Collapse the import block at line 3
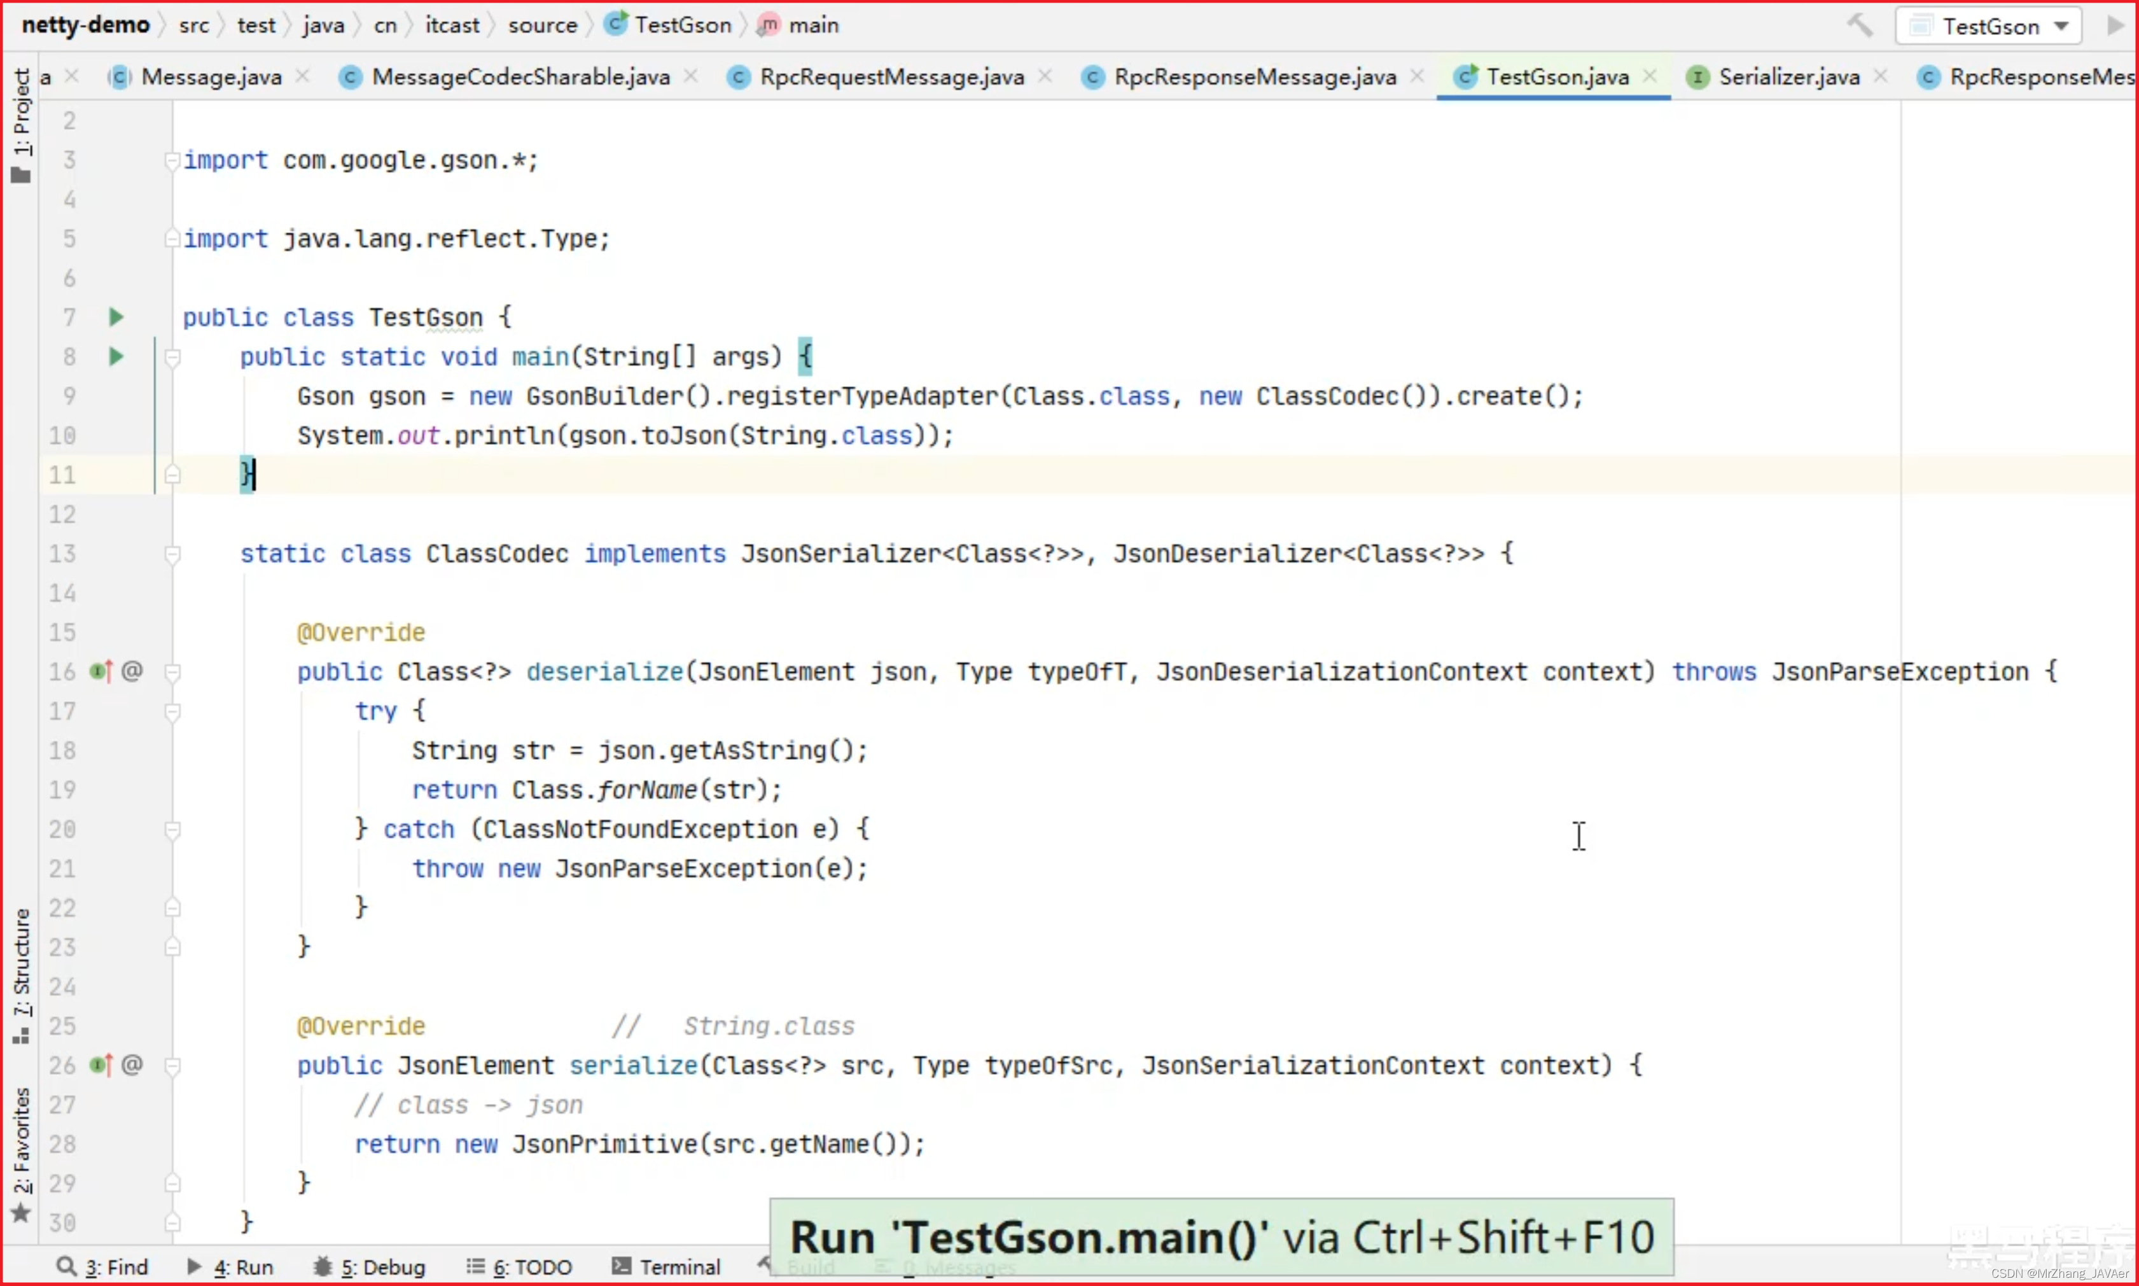2139x1286 pixels. [172, 160]
